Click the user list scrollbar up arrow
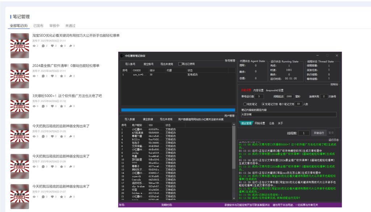This screenshot has width=371, height=212. (234, 125)
